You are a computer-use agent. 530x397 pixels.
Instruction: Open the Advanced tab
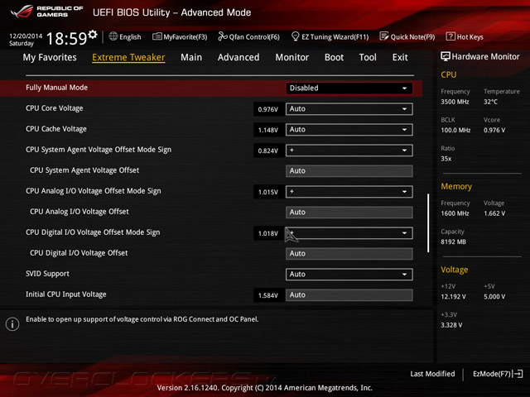pyautogui.click(x=238, y=57)
